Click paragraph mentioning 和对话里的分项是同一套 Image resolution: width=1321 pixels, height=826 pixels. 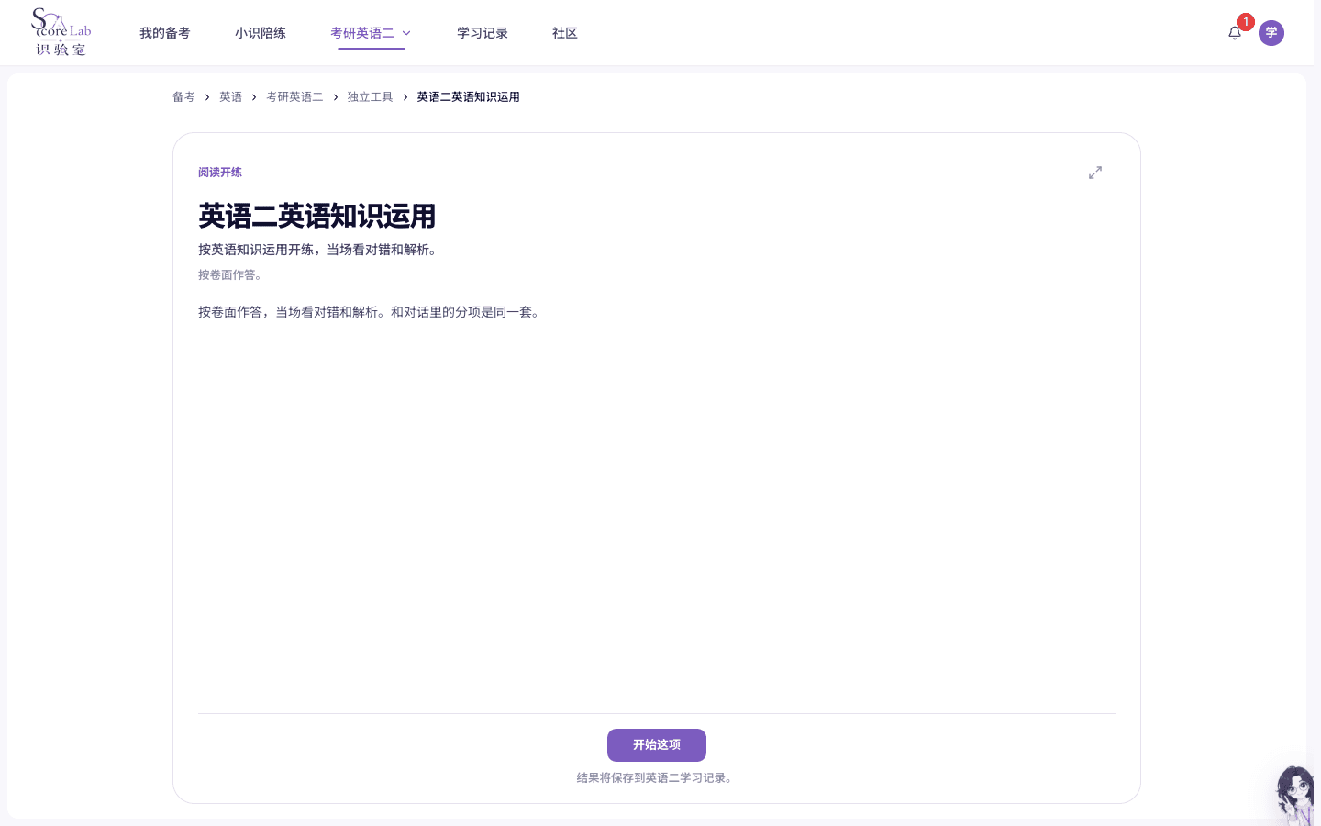click(x=372, y=312)
